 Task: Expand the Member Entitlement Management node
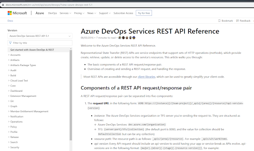click(x=9, y=111)
